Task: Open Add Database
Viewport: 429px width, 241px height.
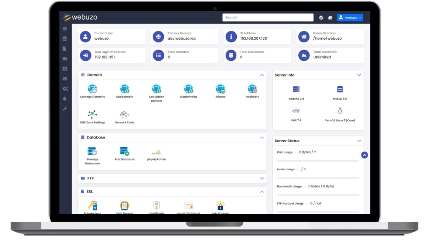Action: 124,152
